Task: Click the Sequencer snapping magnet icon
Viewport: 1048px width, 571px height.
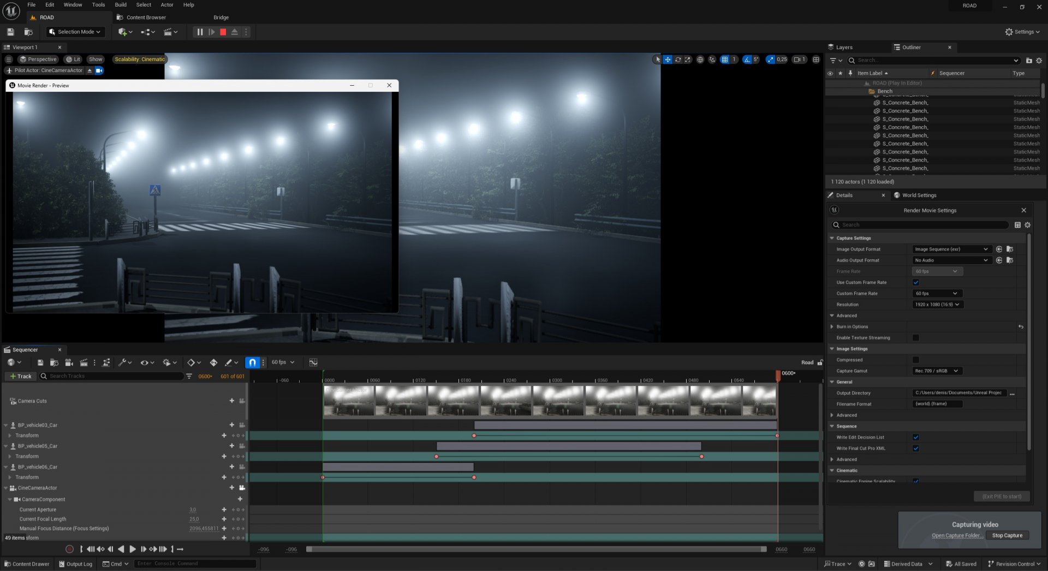Action: coord(252,362)
